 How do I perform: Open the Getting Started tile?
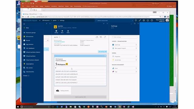pyautogui.click(x=63, y=91)
